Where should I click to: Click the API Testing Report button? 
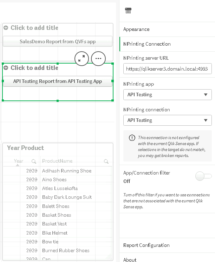coord(58,81)
